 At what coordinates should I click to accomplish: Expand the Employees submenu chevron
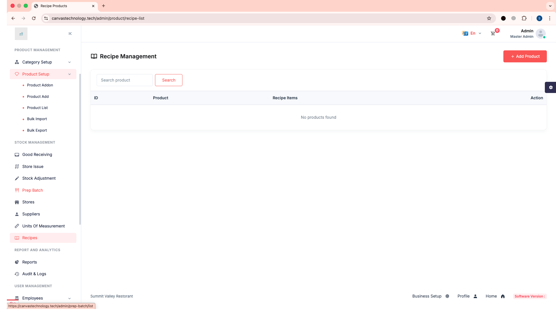[x=69, y=298]
